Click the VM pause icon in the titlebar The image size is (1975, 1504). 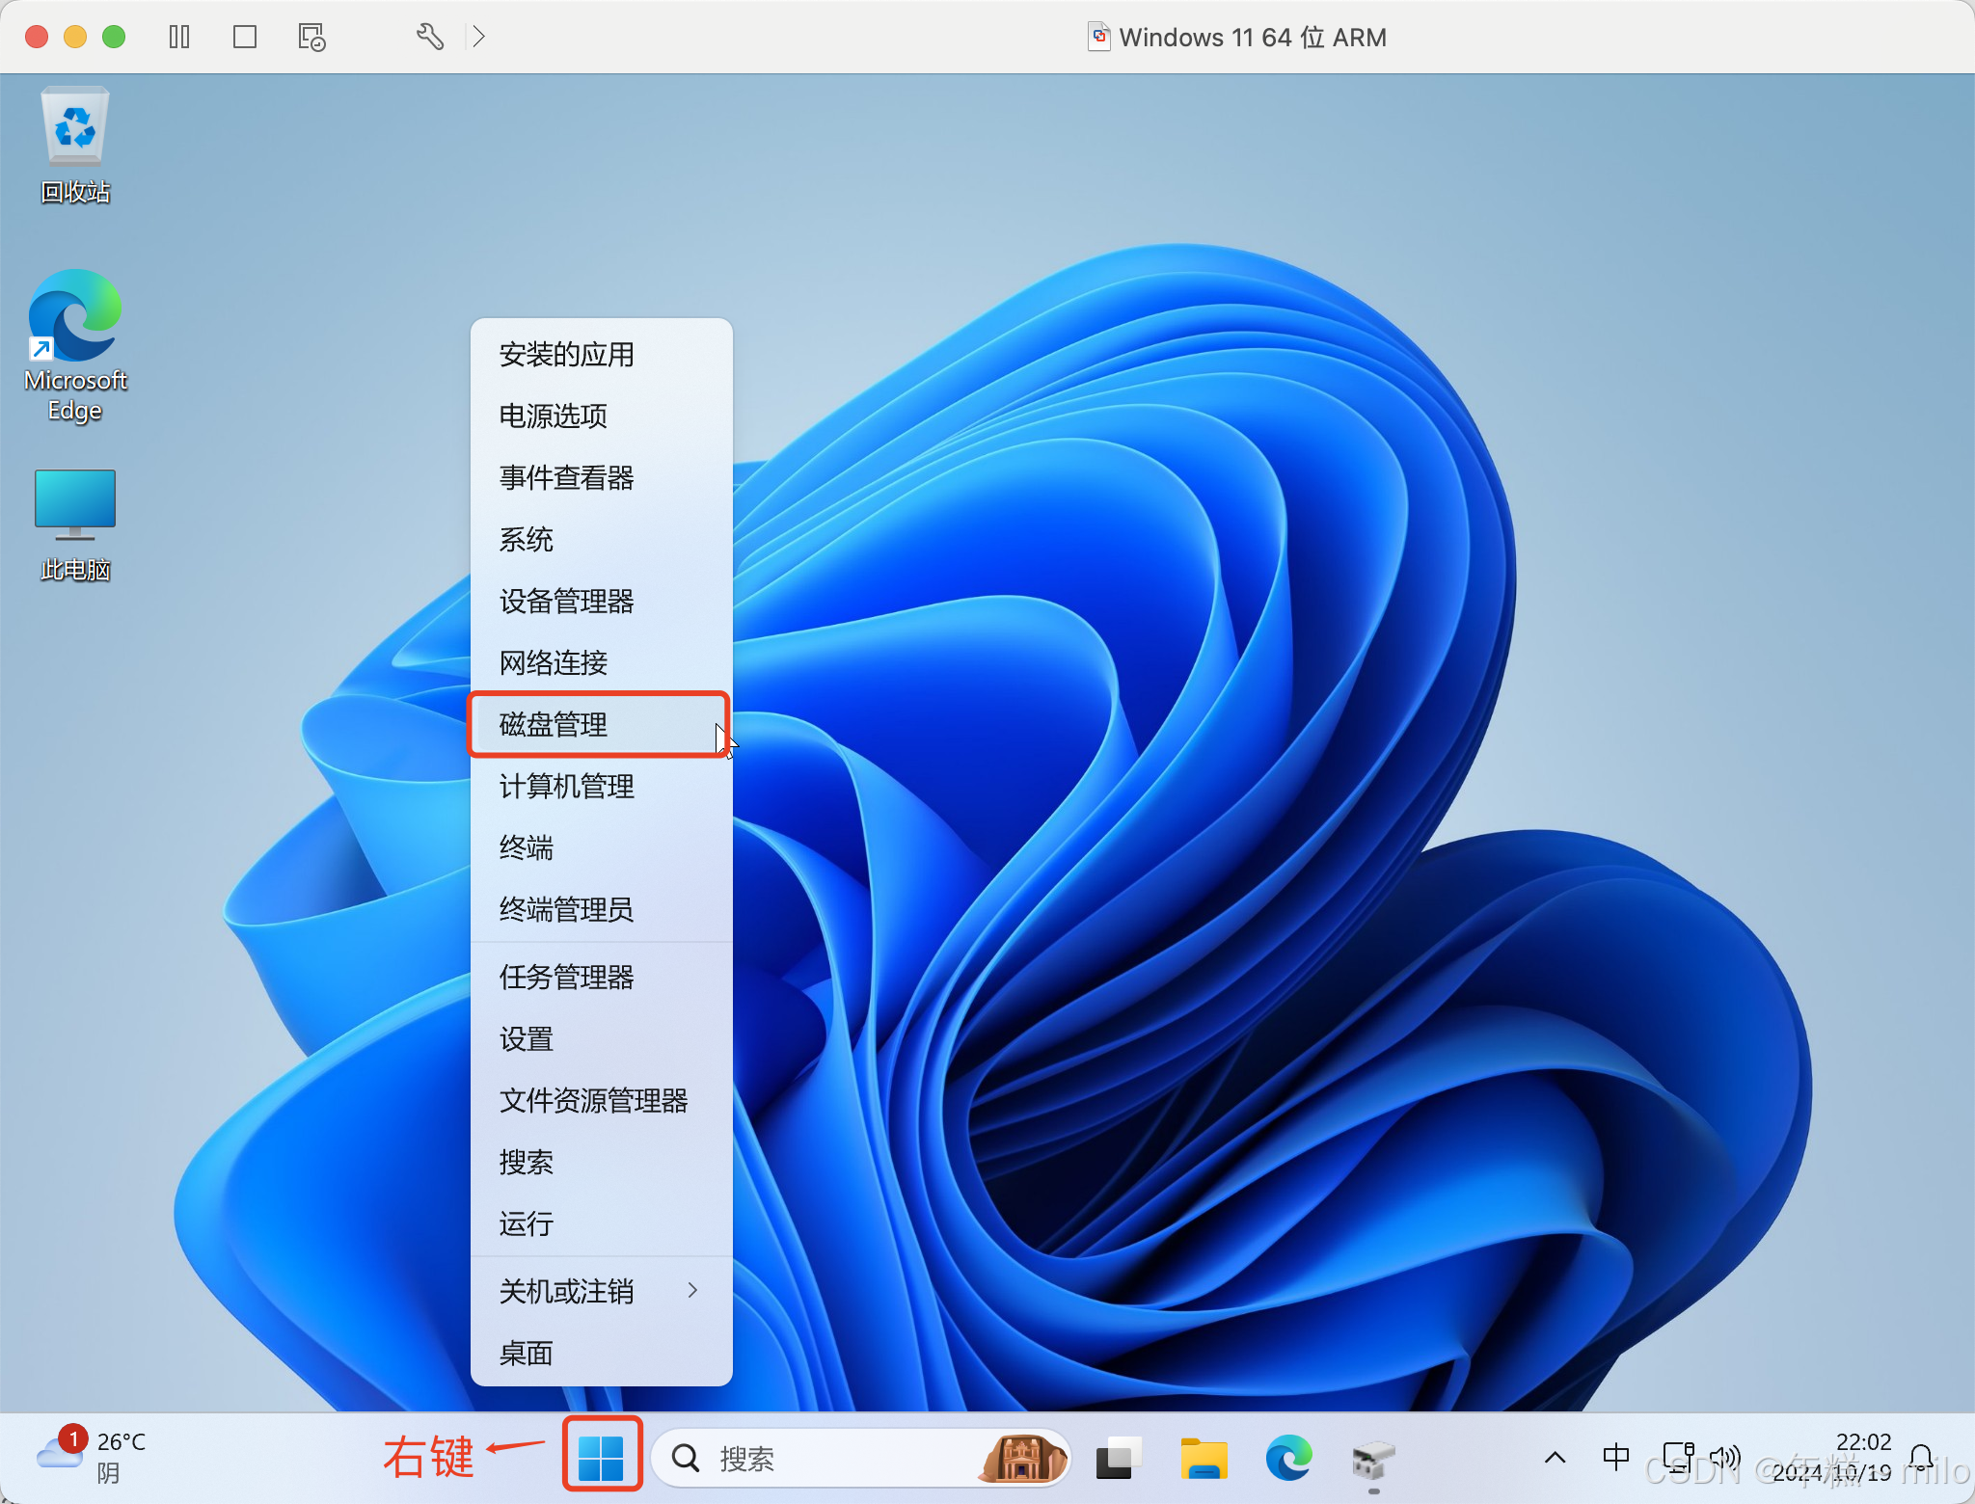179,38
